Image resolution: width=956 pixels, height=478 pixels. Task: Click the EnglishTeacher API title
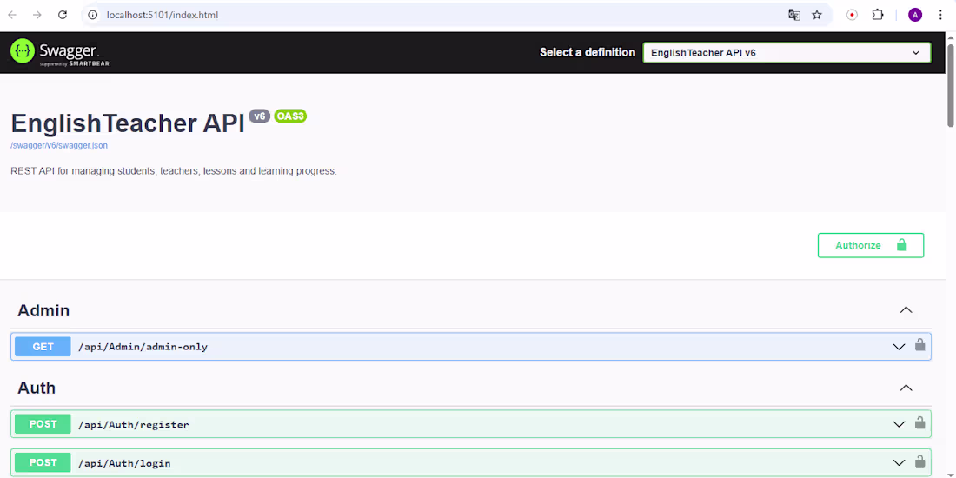(x=128, y=123)
